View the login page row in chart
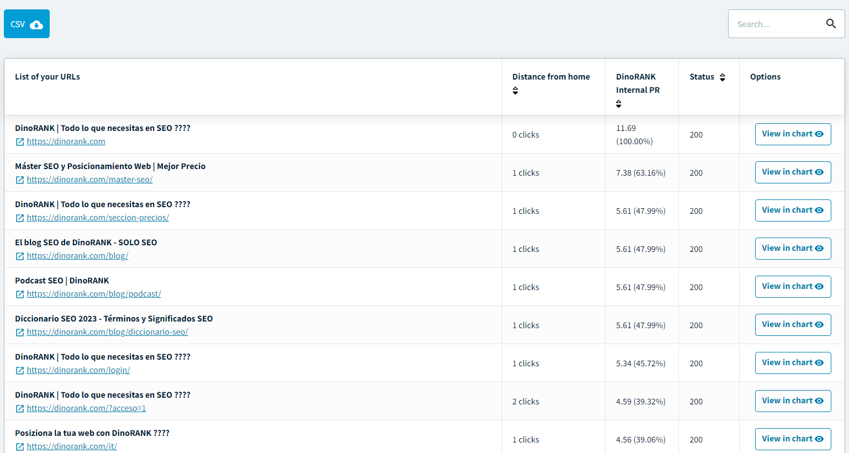 point(793,363)
